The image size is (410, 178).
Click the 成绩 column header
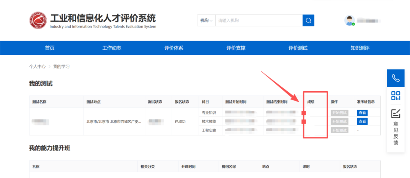point(311,102)
